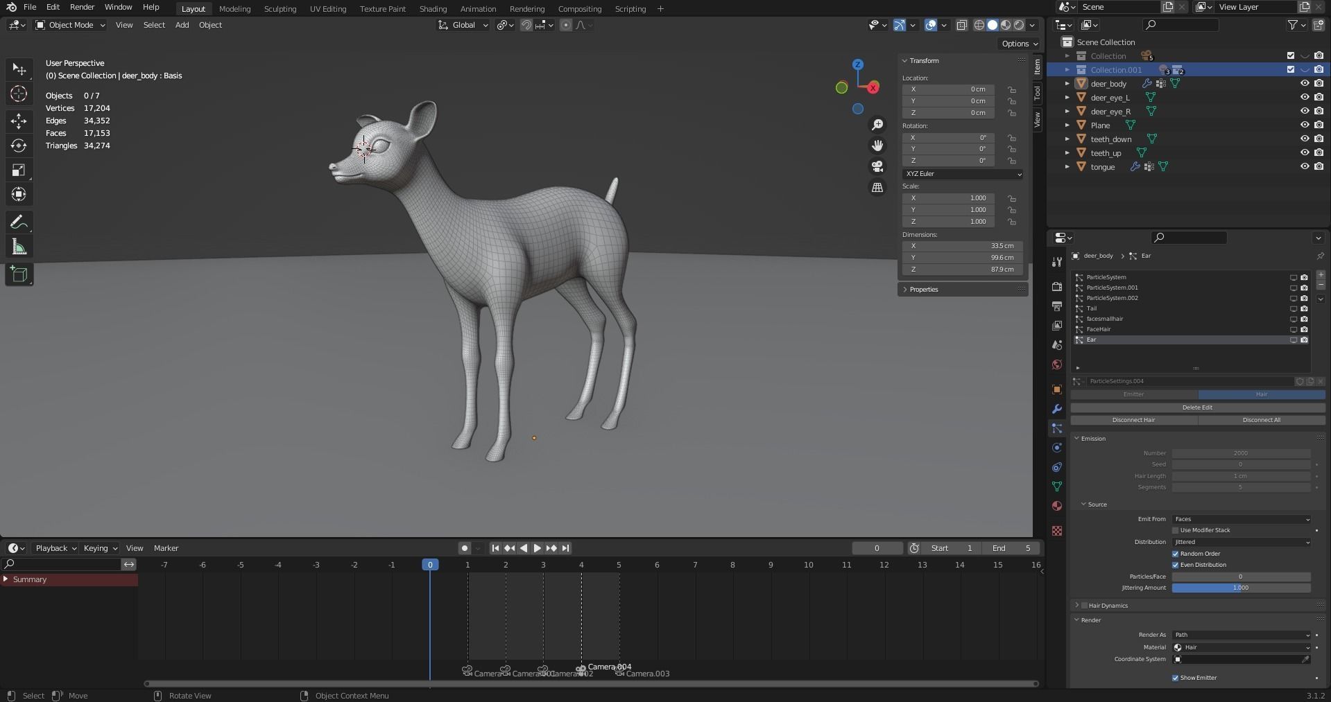Switch particle type to Emitter
Image resolution: width=1331 pixels, height=702 pixels.
tap(1133, 394)
